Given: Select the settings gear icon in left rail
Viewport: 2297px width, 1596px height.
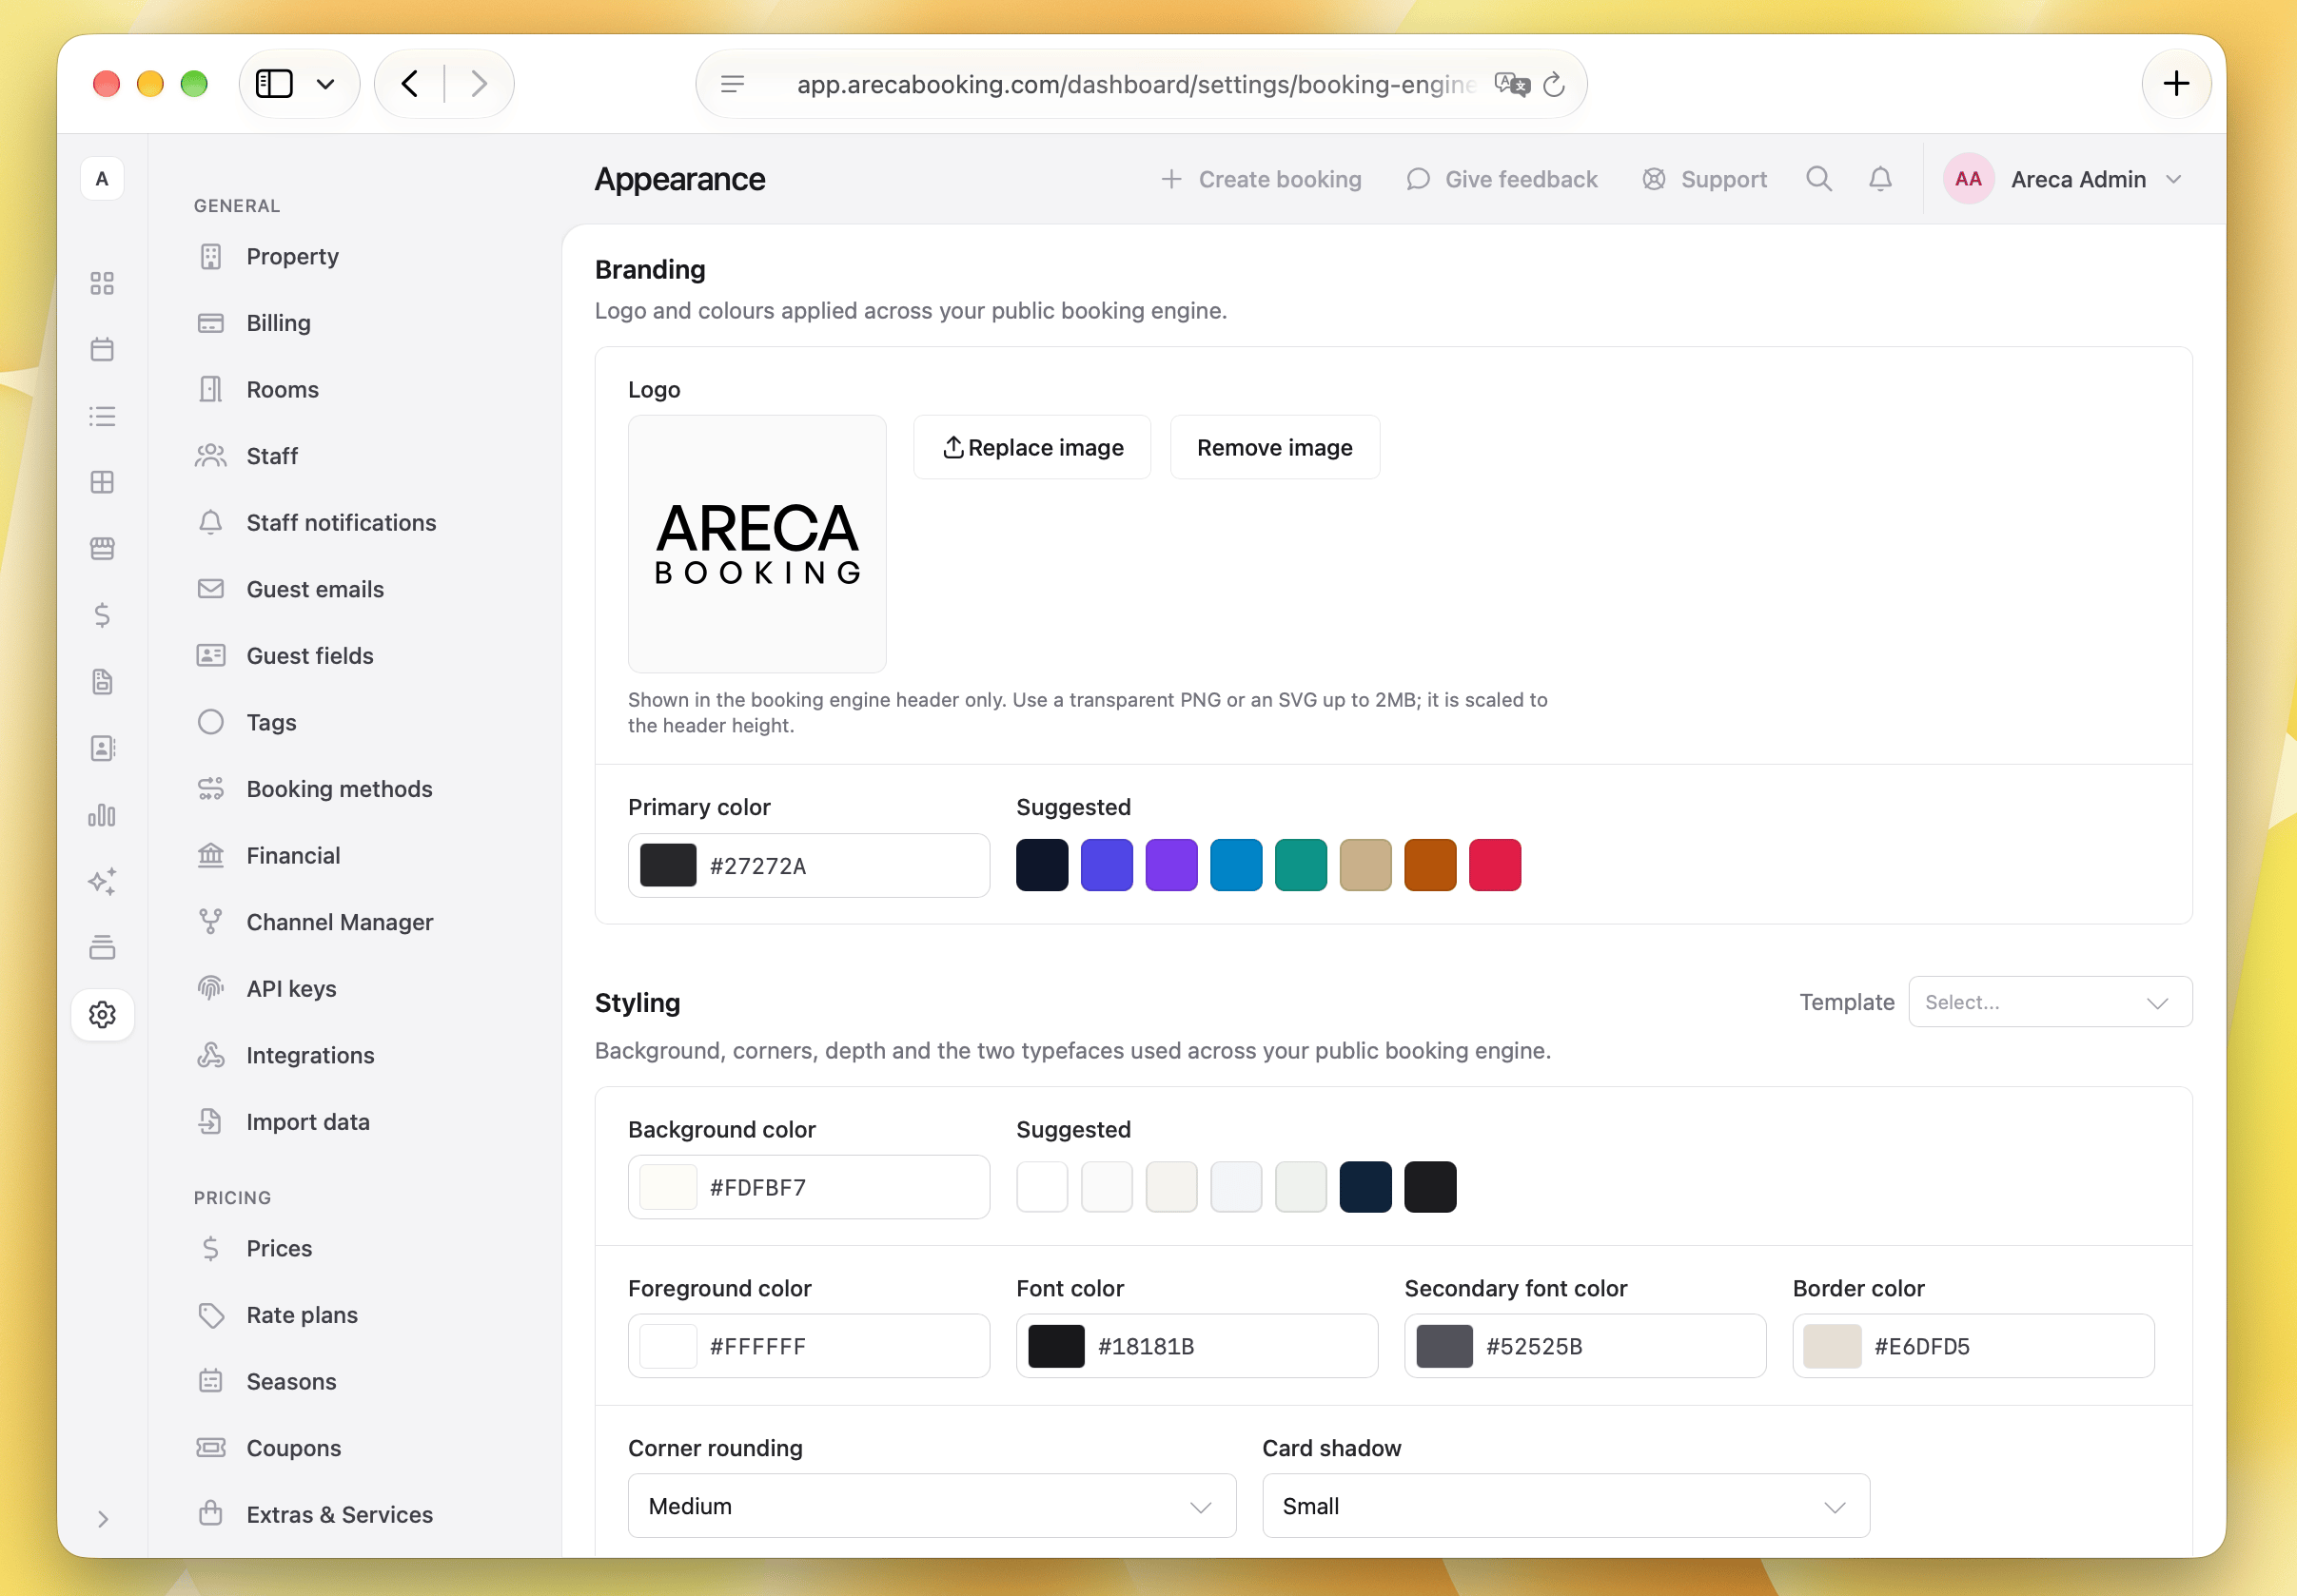Looking at the screenshot, I should (x=102, y=1014).
